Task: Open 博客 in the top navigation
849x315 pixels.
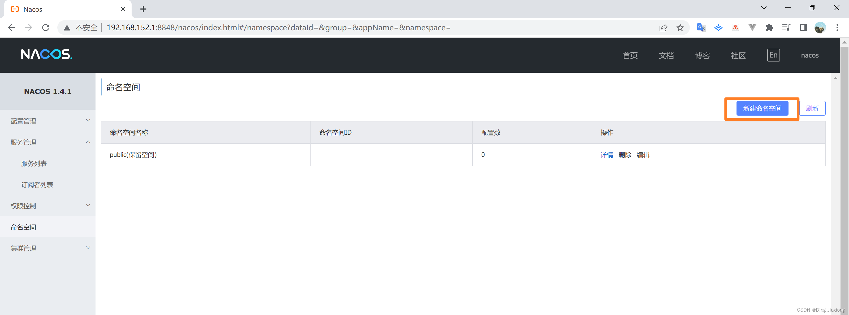Action: click(702, 55)
